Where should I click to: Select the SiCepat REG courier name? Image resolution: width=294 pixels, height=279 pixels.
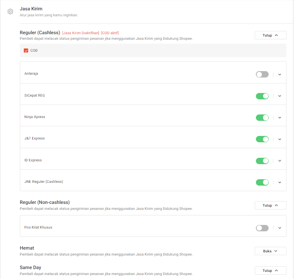35,95
